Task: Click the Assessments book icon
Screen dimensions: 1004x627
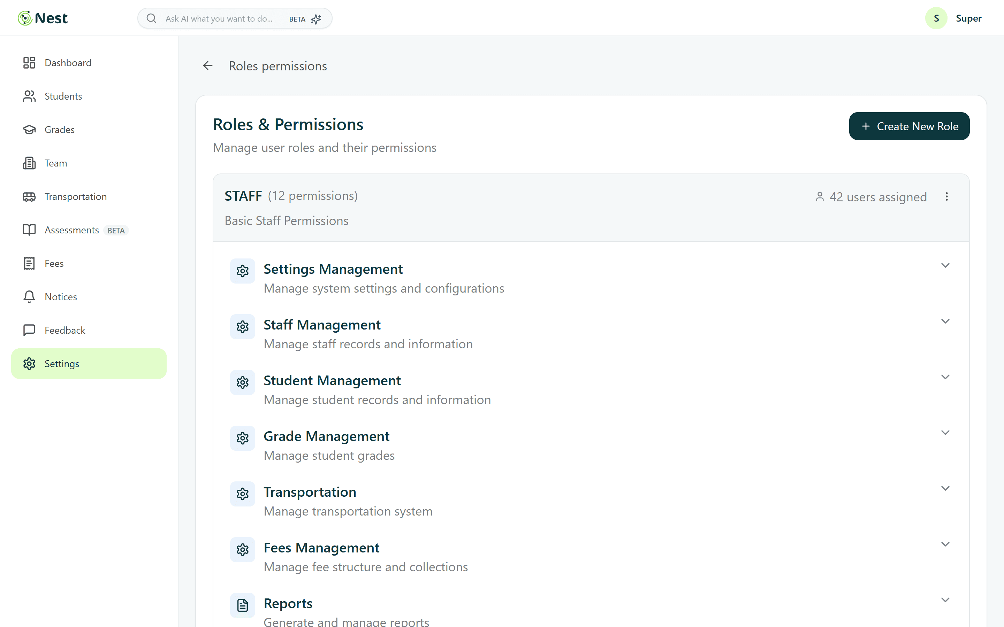Action: pos(29,230)
